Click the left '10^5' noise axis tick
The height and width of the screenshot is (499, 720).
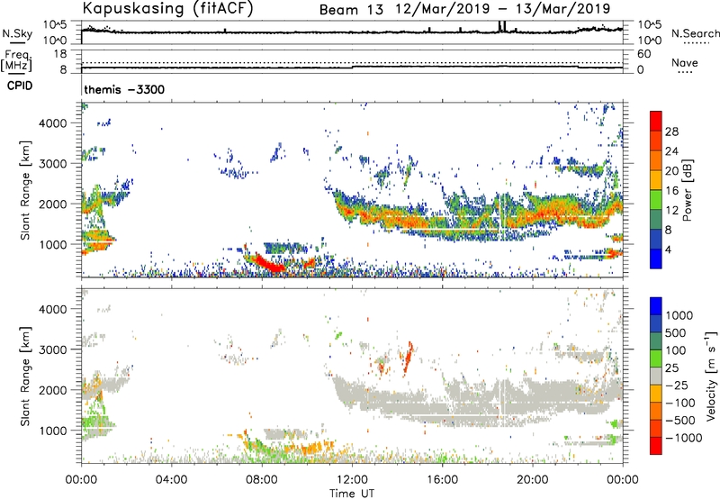[x=55, y=25]
